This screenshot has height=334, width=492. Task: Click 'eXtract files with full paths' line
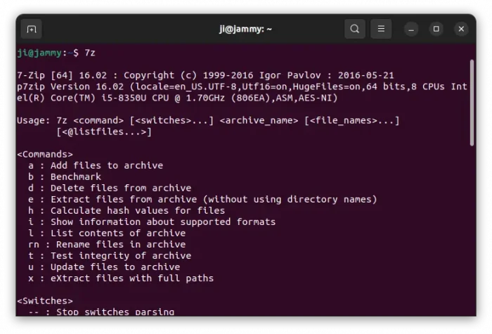point(131,278)
